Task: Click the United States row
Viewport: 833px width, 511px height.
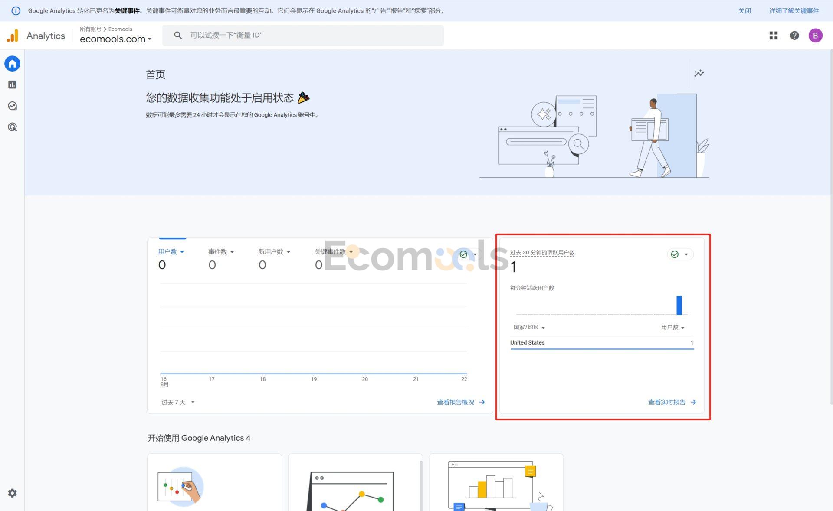Action: [x=602, y=343]
